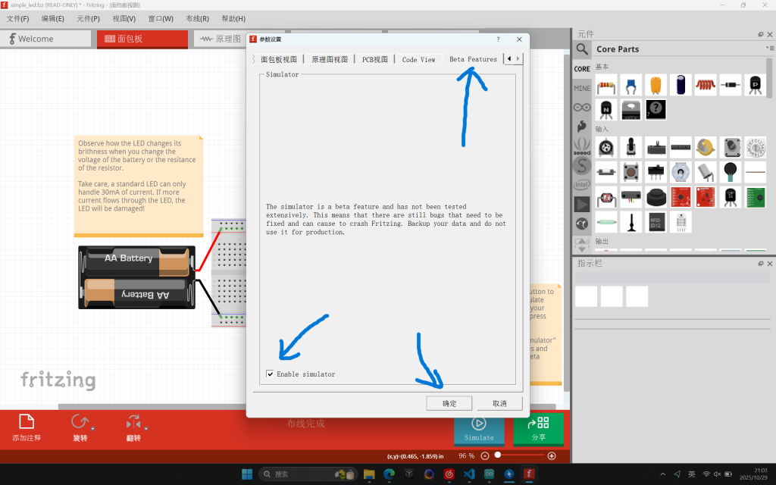
Task: Open the Seeed parts bin
Action: (x=582, y=145)
